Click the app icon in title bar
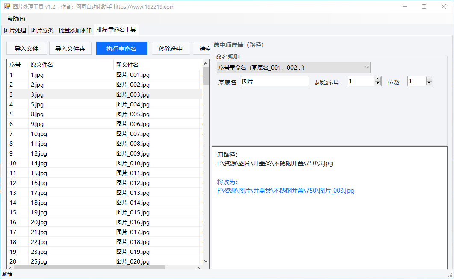 pyautogui.click(x=7, y=7)
